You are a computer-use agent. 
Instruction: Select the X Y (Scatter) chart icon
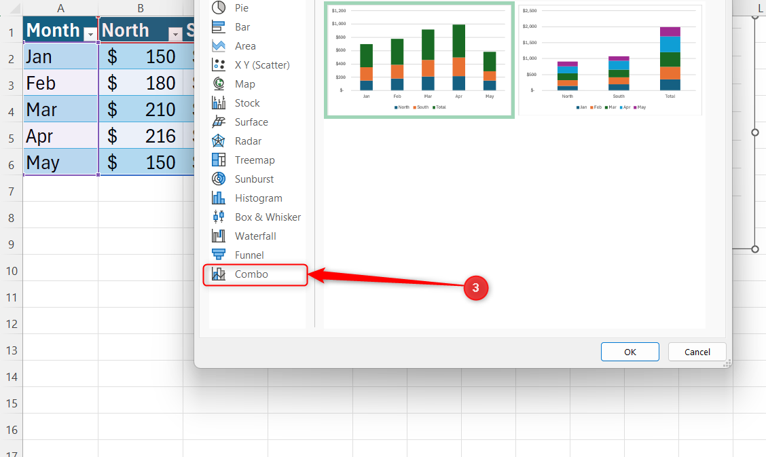tap(219, 65)
